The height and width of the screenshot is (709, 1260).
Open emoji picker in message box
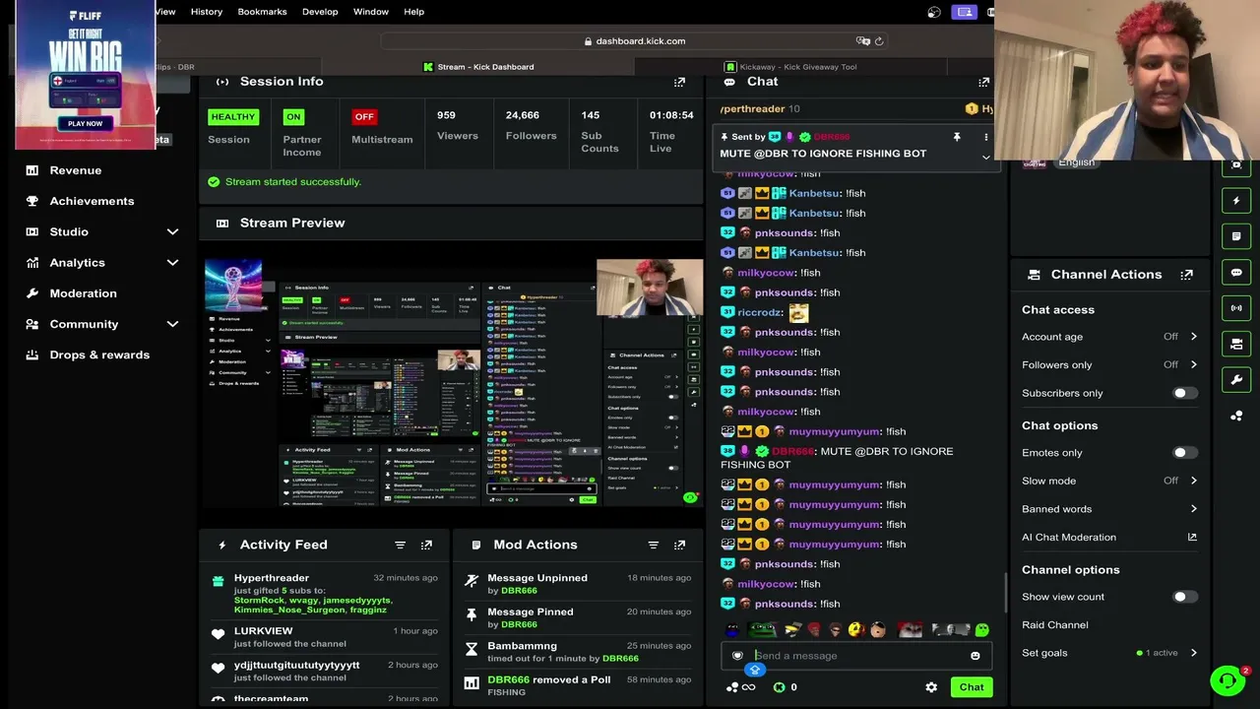click(975, 656)
